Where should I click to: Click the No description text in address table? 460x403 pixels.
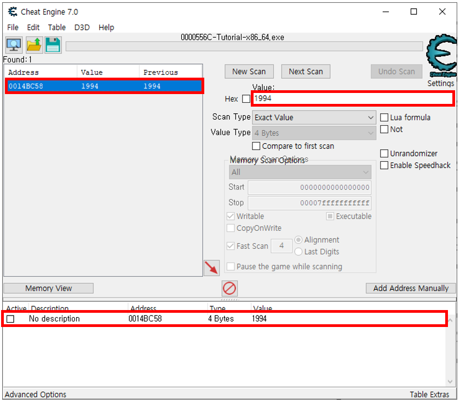coord(54,319)
